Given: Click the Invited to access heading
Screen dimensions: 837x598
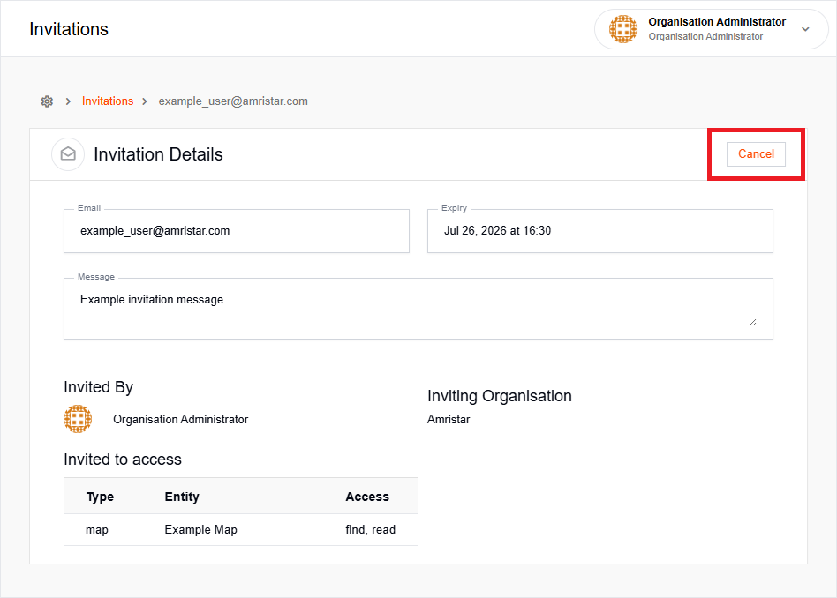Looking at the screenshot, I should coord(123,460).
